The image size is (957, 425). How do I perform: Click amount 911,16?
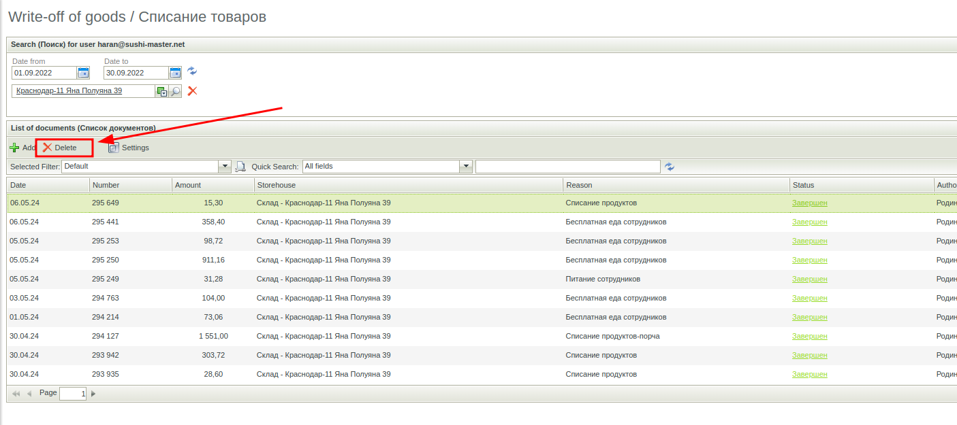tap(213, 260)
